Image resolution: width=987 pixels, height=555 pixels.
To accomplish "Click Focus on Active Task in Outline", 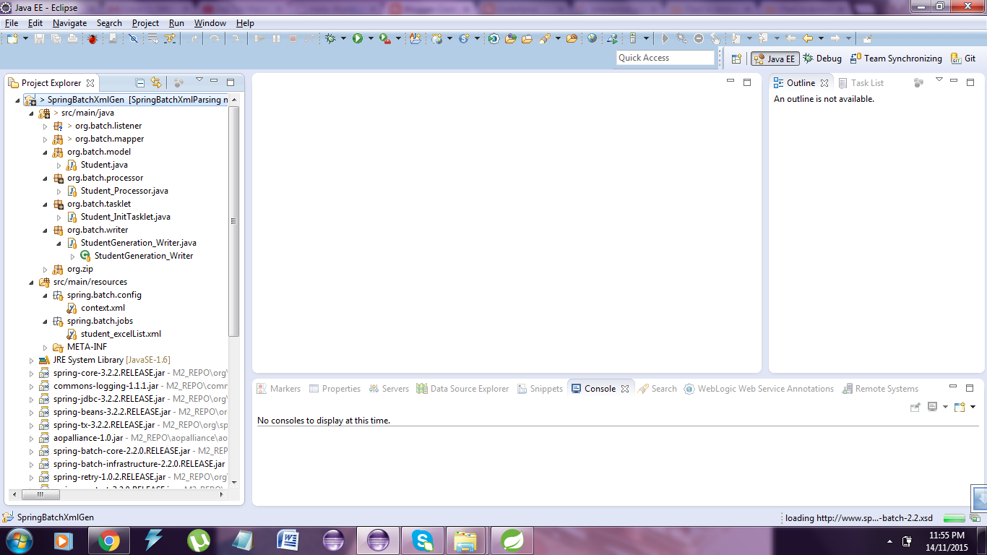I will (918, 82).
